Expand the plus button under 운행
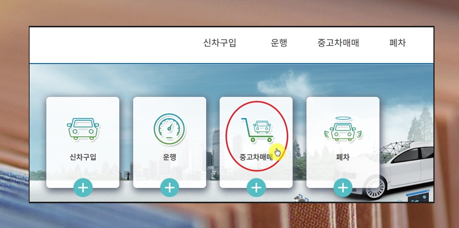459x228 pixels. point(170,188)
